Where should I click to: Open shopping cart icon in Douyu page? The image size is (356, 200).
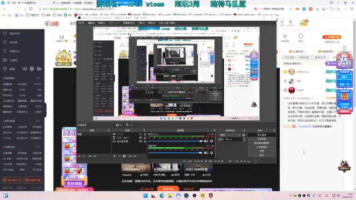coord(285,36)
